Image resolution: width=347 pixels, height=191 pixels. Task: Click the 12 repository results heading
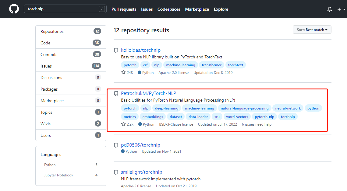coord(141,30)
